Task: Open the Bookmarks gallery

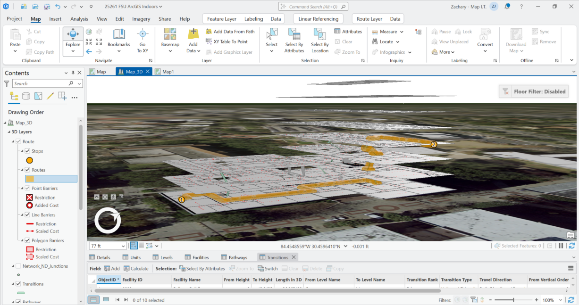Action: [119, 40]
